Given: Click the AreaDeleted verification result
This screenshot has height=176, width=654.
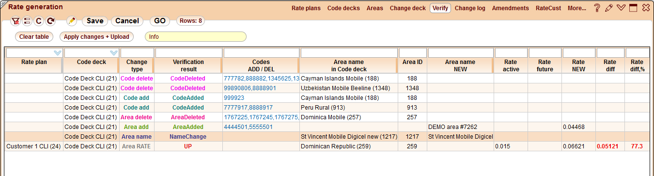Looking at the screenshot, I should click(x=188, y=117).
